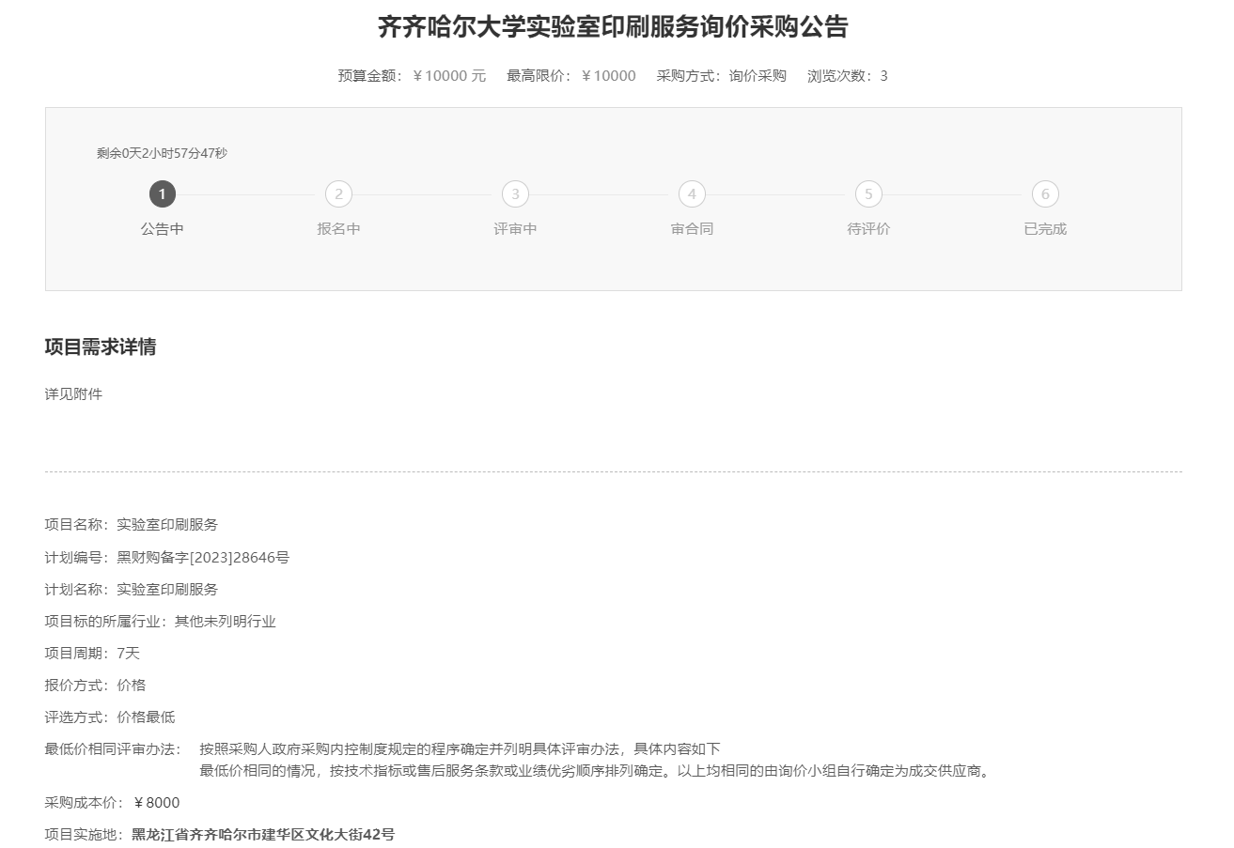Select the step 5 circle icon
Screen dimensions: 1234x848
pyautogui.click(x=868, y=194)
